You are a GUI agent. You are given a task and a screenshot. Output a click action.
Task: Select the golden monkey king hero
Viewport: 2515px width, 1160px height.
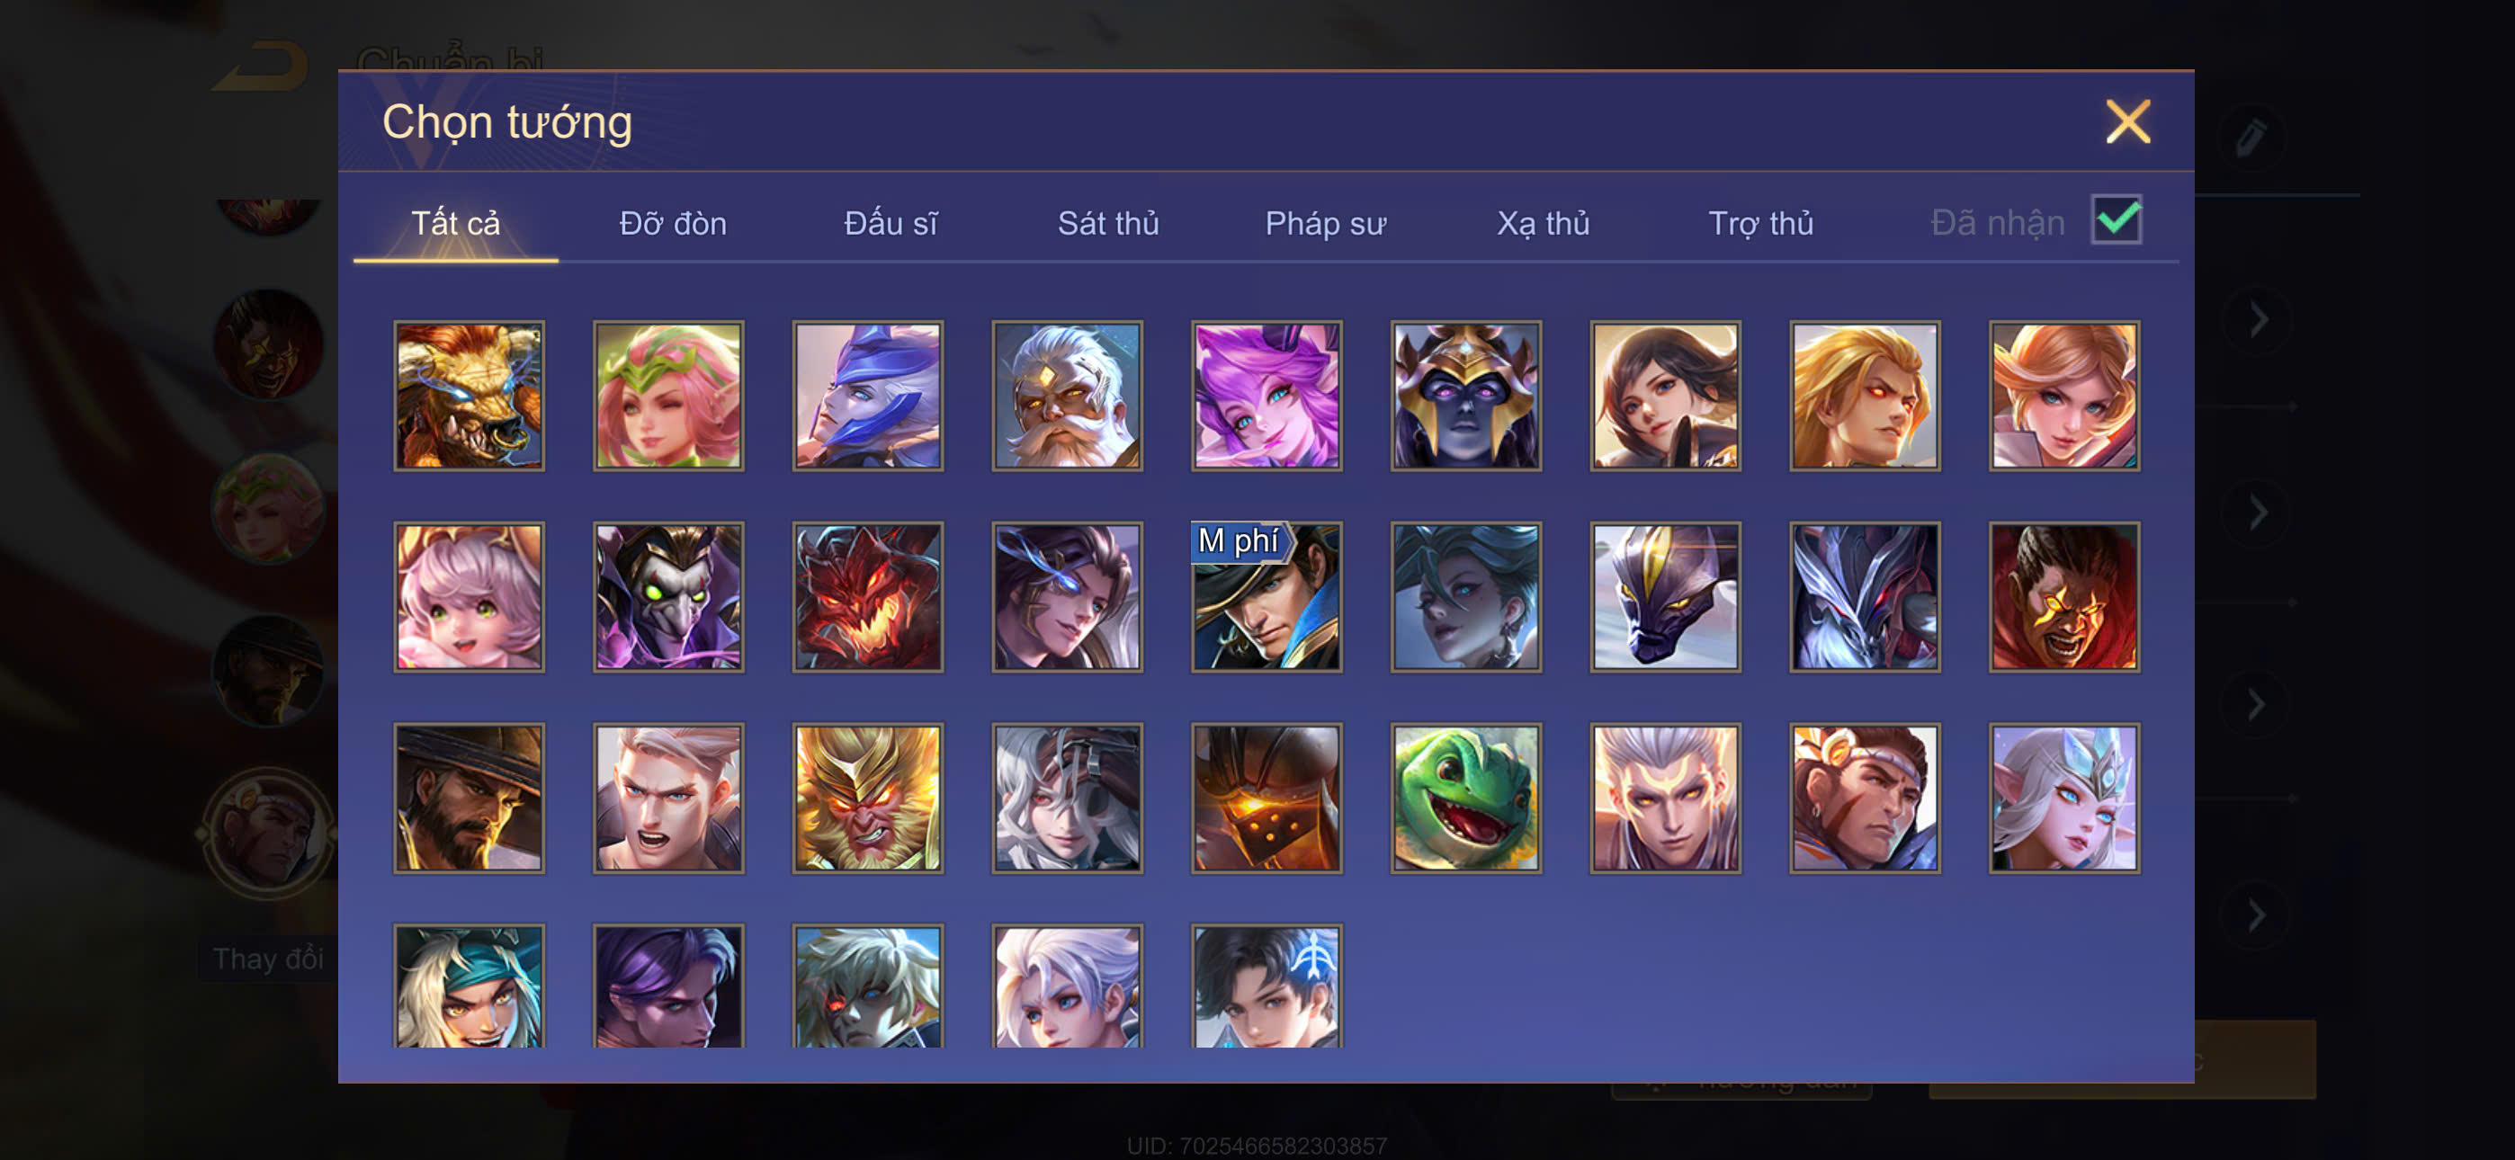[x=867, y=798]
